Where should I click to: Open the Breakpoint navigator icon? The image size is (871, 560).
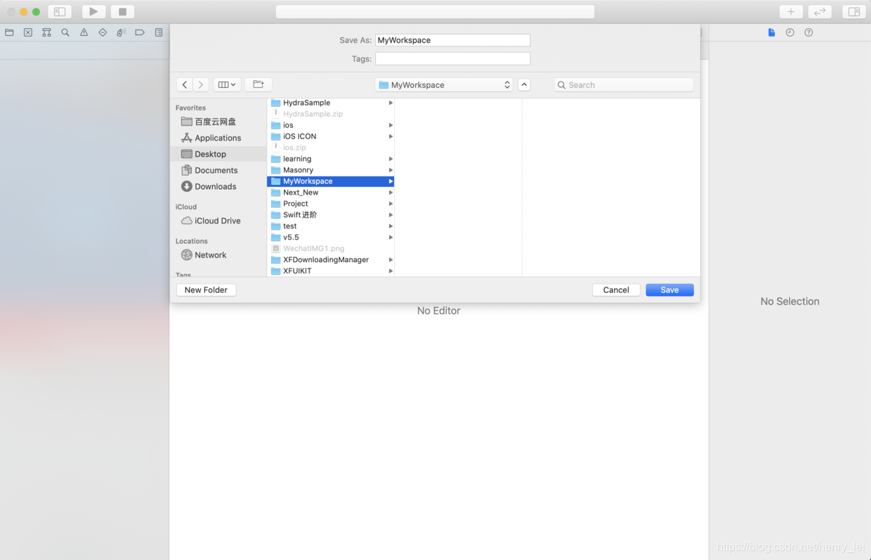140,32
